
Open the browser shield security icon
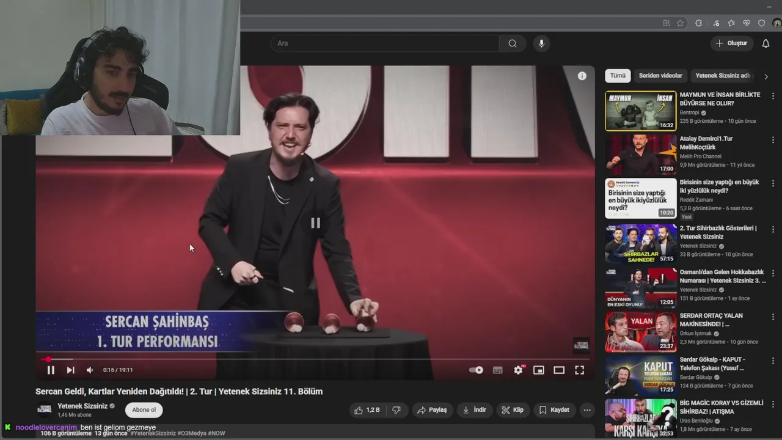pos(761,23)
